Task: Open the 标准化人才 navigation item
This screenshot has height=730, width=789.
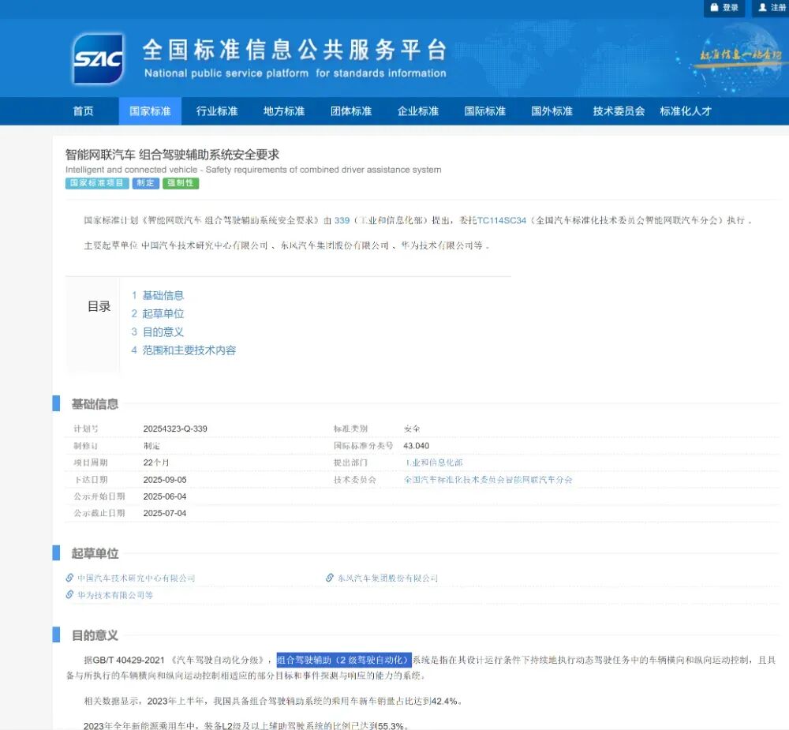Action: point(683,111)
